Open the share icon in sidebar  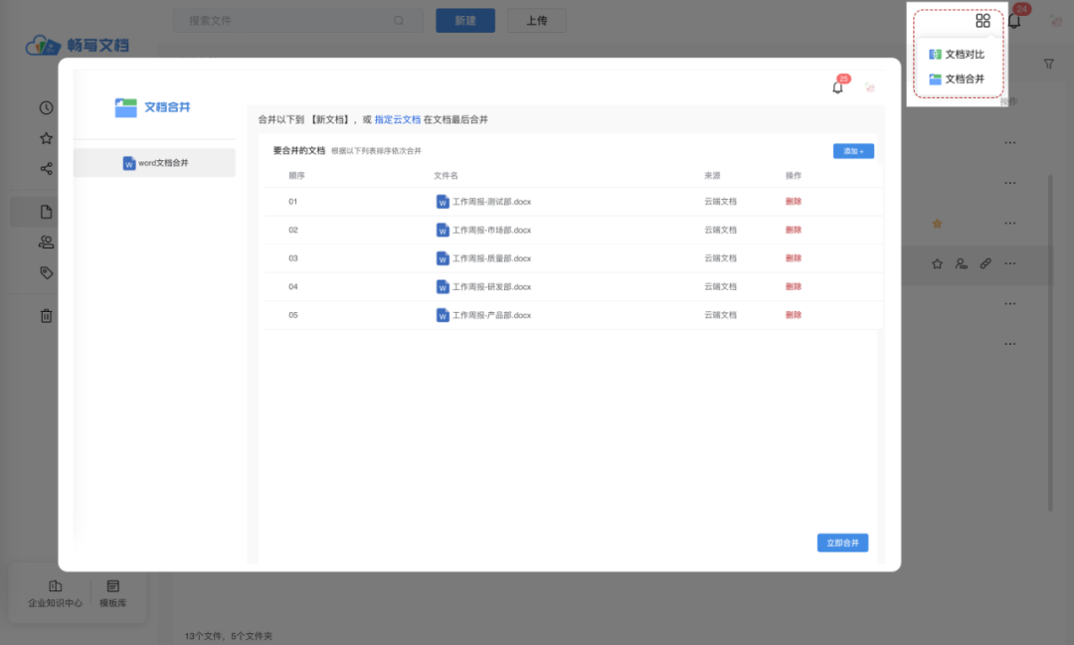coord(46,168)
